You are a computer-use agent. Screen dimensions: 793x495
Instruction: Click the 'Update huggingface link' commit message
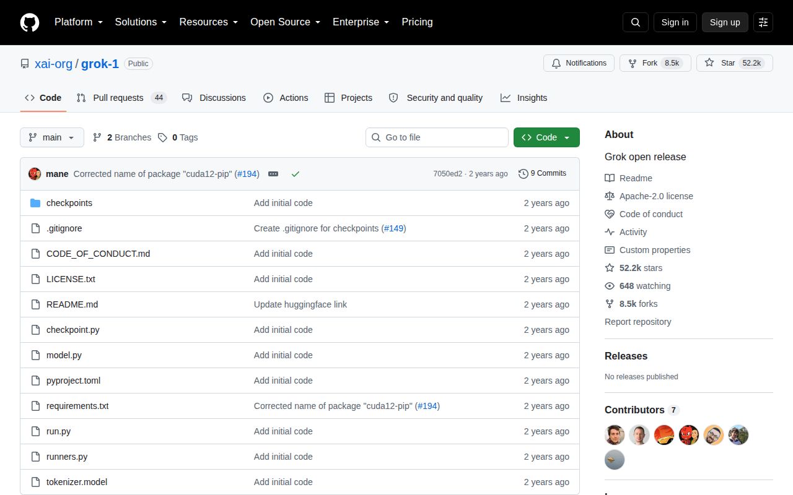(300, 304)
